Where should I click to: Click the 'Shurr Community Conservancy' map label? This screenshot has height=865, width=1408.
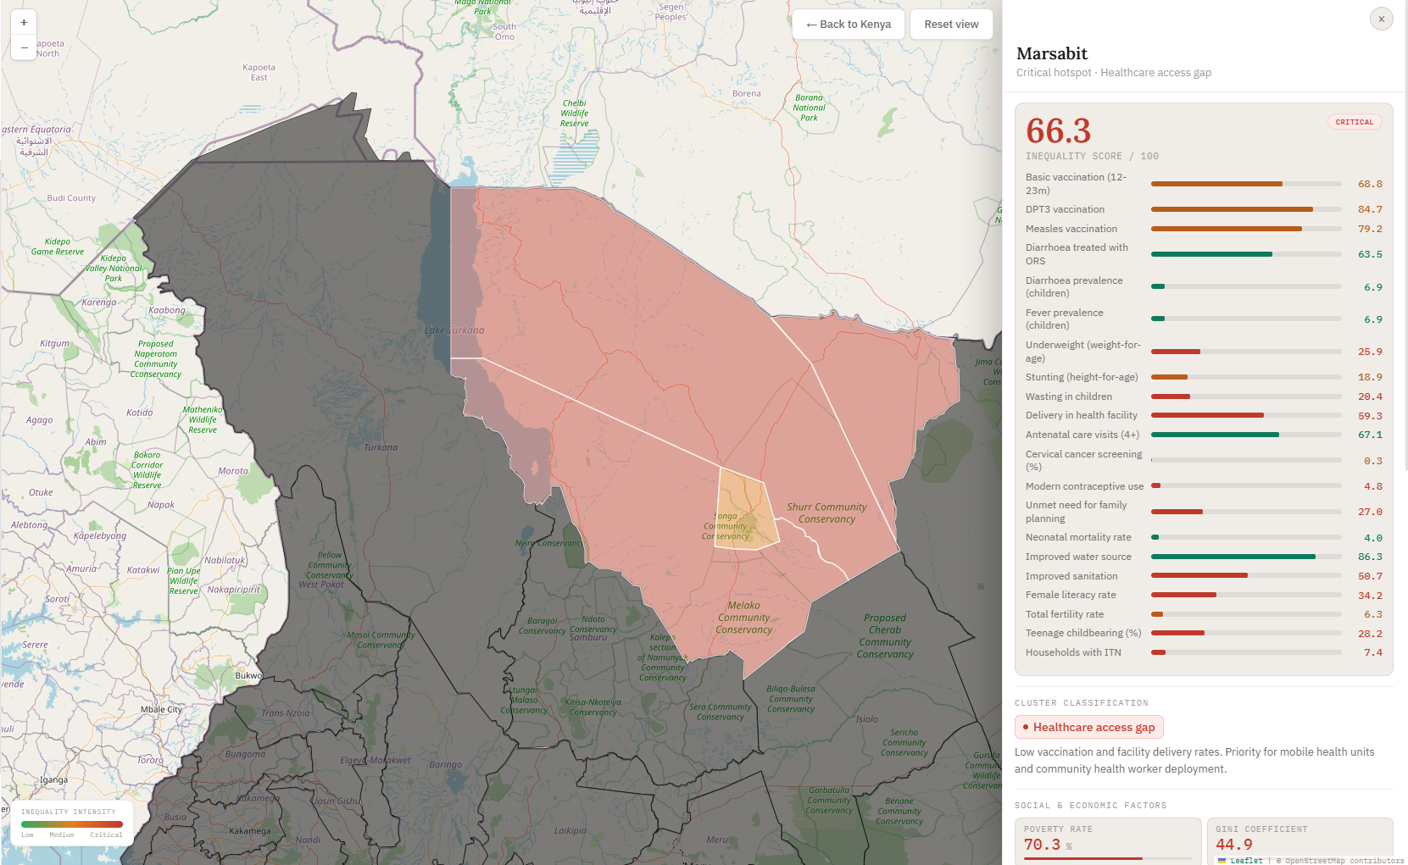tap(826, 513)
